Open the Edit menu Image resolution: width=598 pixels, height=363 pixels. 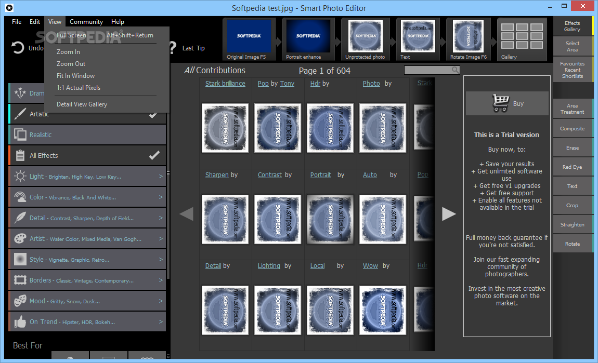35,22
